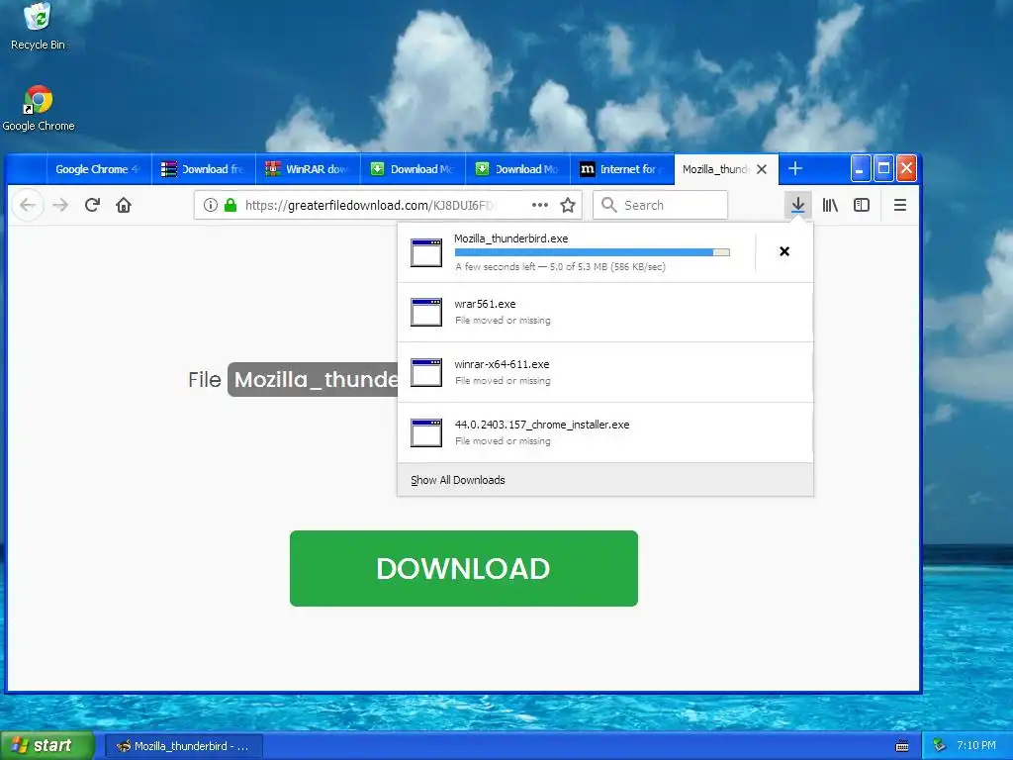Select the winrar-x64-611.exe download entry name

click(502, 364)
